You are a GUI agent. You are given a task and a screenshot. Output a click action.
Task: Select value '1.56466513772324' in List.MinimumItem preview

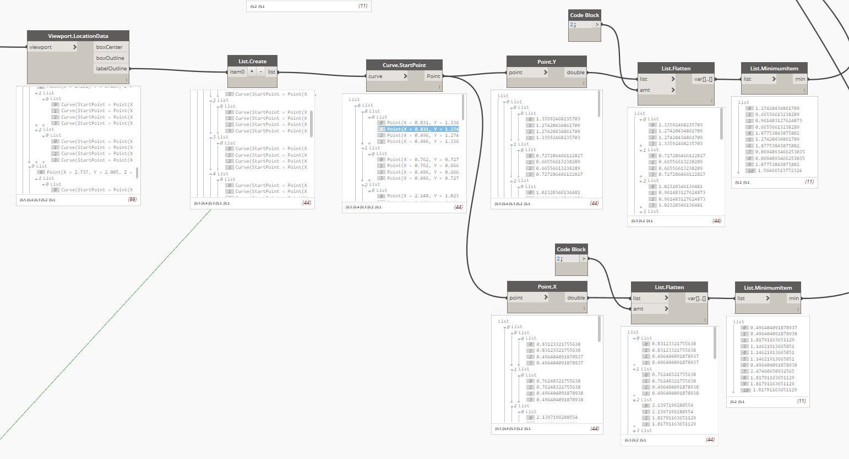[779, 170]
